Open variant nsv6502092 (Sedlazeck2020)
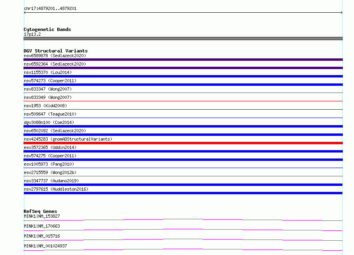The image size is (354, 255). tap(55, 131)
